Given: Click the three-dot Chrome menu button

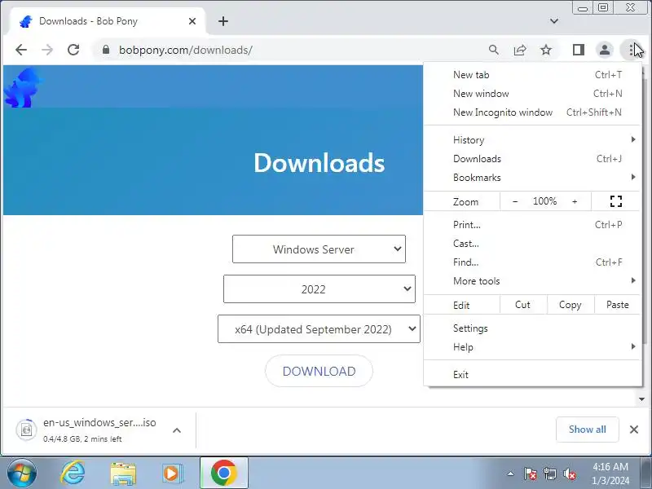Looking at the screenshot, I should (631, 50).
